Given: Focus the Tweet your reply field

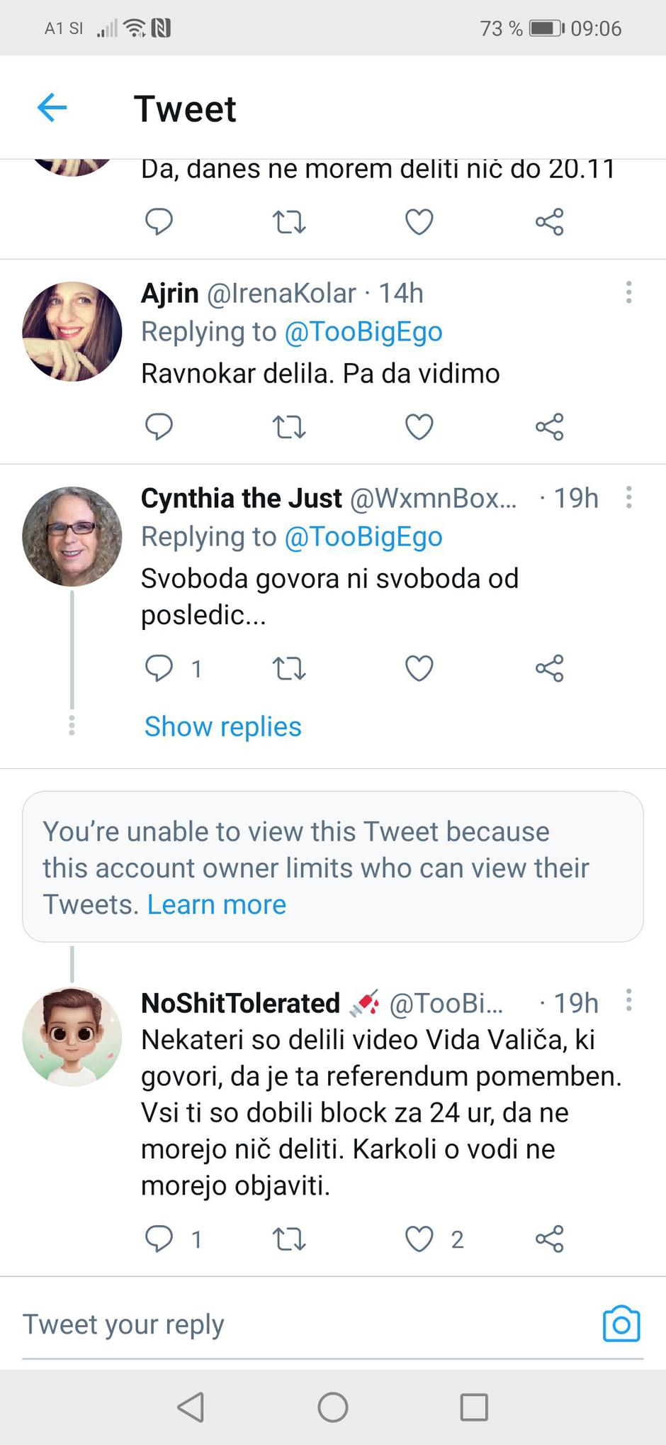Looking at the screenshot, I should point(283,1324).
